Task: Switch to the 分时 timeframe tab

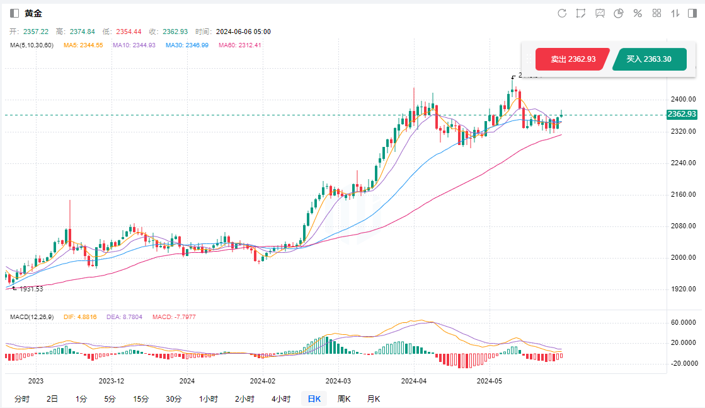Action: (x=21, y=399)
